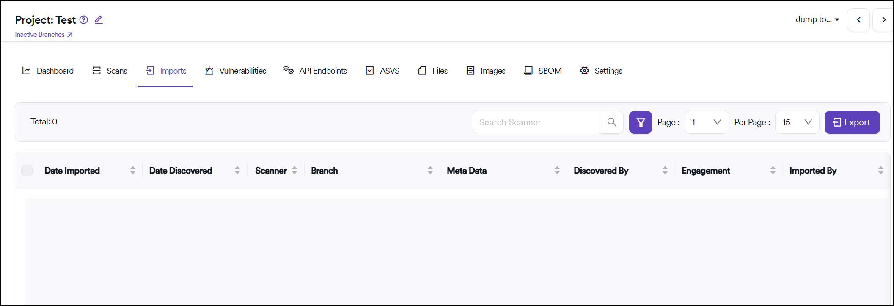Expand the Jump to... dropdown
Screen dimensions: 894x306
click(817, 19)
